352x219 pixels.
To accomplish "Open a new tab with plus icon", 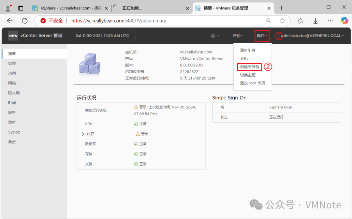I will (x=282, y=8).
